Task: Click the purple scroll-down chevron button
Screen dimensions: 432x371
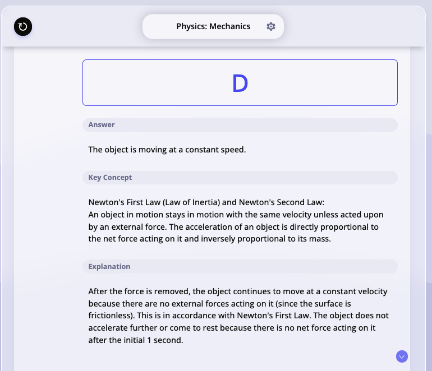Action: point(402,356)
